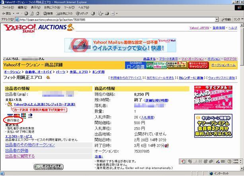Open the 入札履歴 bid history link
This screenshot has height=176, width=244.
(147, 117)
